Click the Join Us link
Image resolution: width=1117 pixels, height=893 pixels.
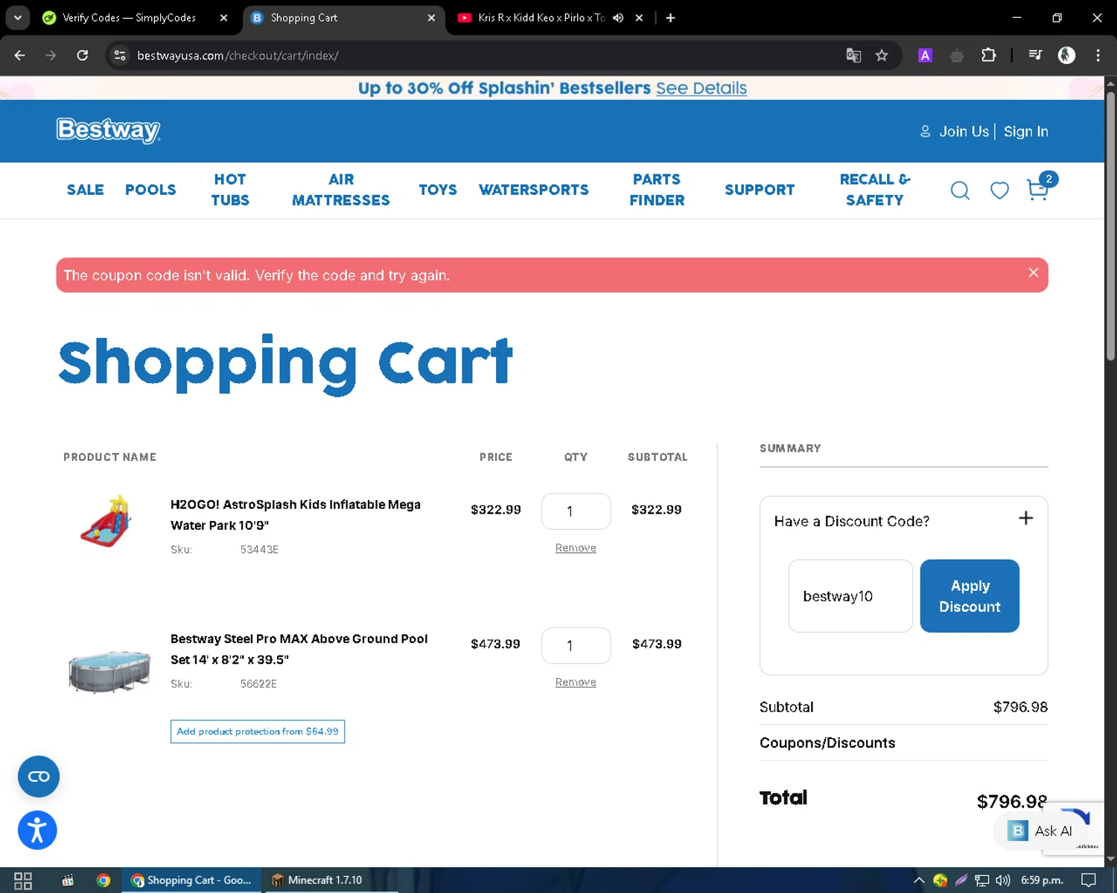pos(964,131)
